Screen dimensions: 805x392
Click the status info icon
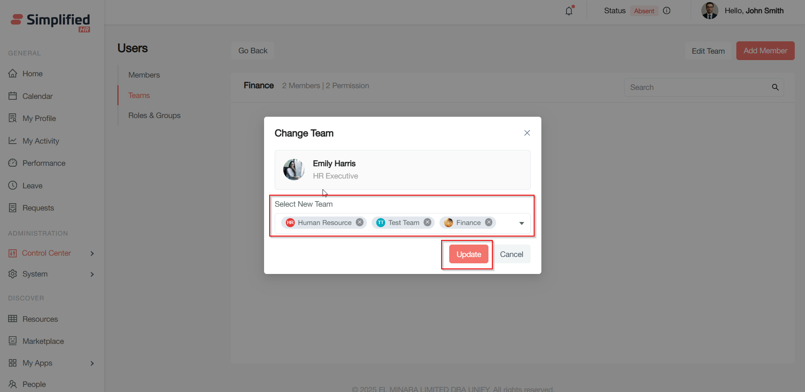pyautogui.click(x=667, y=11)
